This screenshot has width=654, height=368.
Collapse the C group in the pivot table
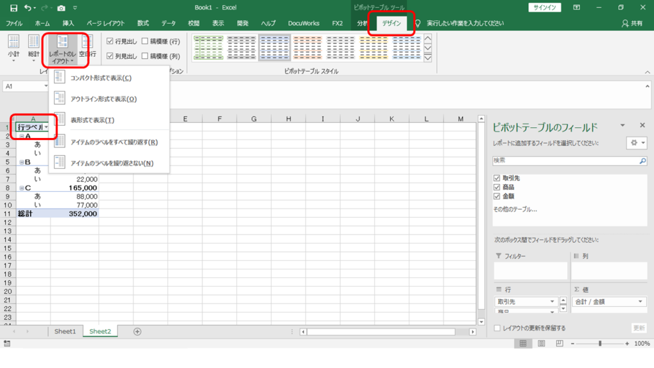coord(22,188)
